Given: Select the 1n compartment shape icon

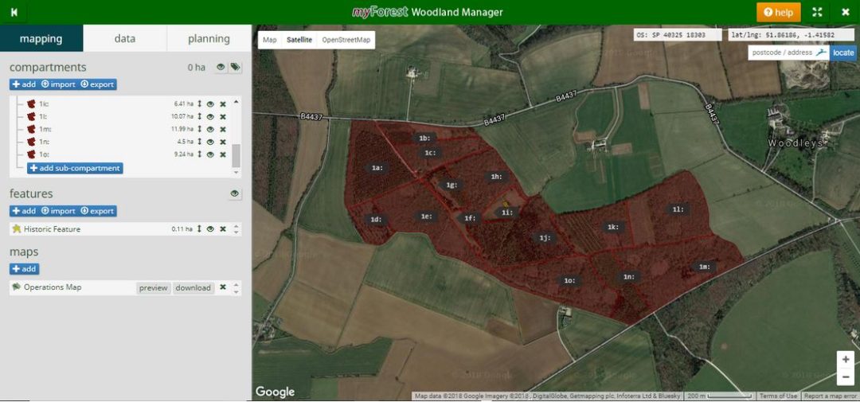Looking at the screenshot, I should pos(31,142).
